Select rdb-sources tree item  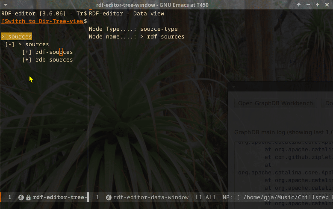[x=54, y=60]
